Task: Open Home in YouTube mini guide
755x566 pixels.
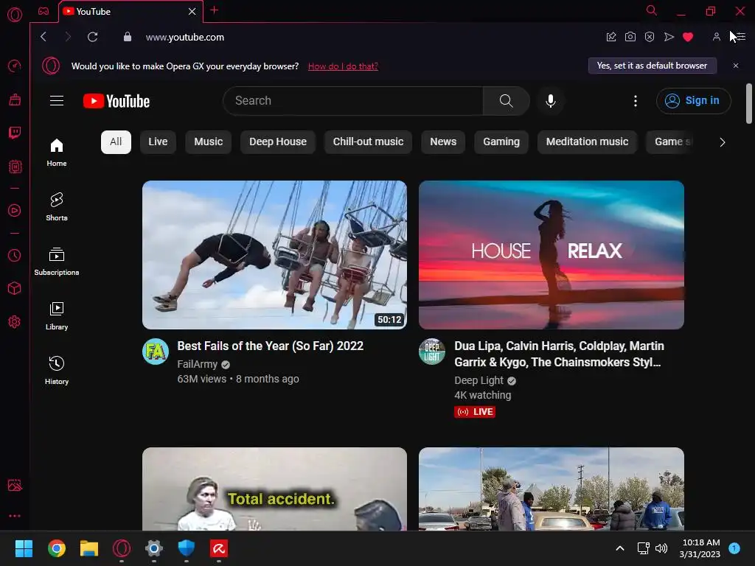Action: click(x=57, y=152)
